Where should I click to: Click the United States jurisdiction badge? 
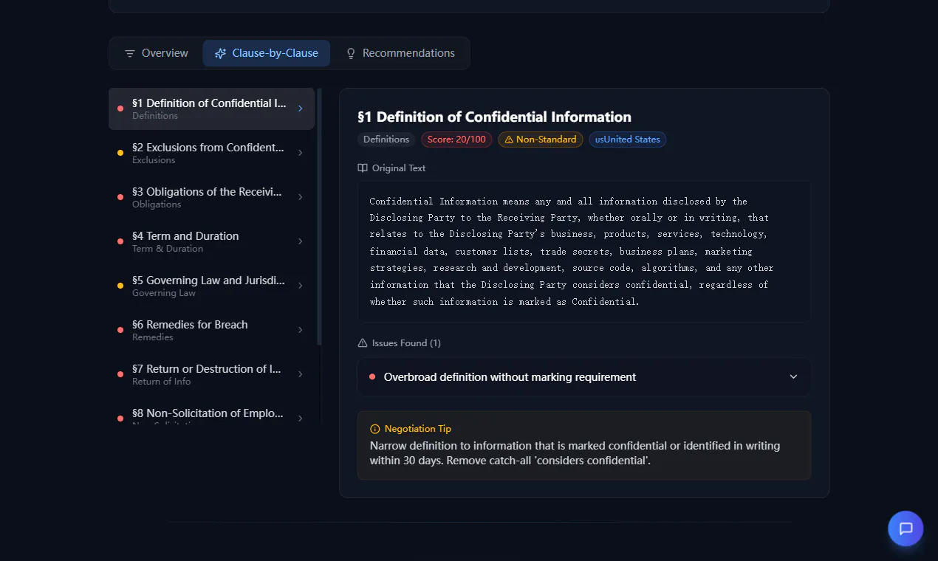click(628, 140)
